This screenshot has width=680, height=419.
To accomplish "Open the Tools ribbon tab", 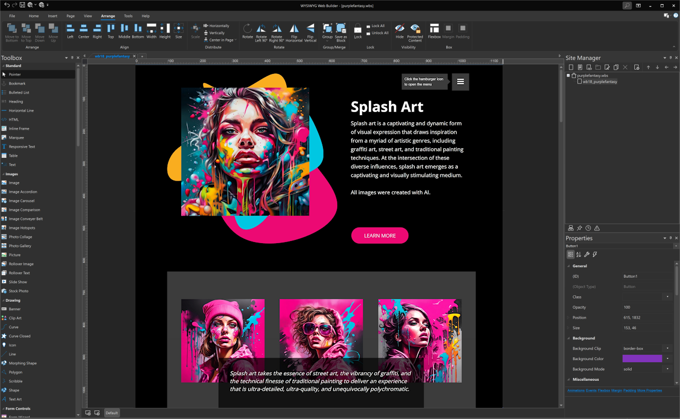I will point(128,16).
